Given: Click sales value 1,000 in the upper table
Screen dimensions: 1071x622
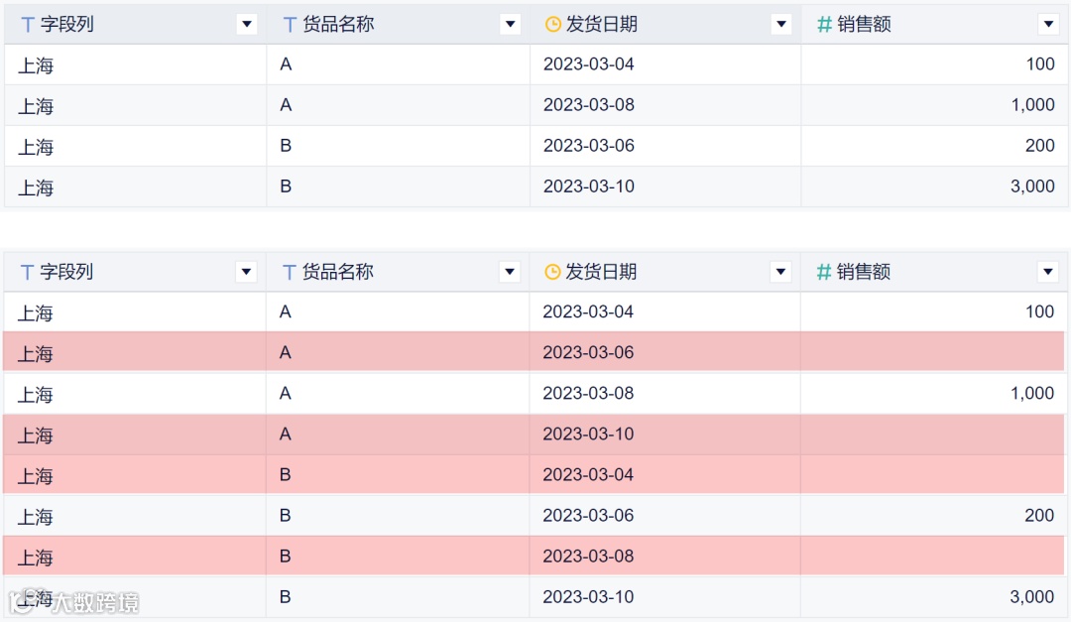Looking at the screenshot, I should 1032,105.
